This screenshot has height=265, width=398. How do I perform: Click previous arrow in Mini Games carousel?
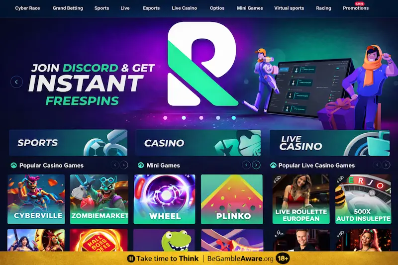pyautogui.click(x=246, y=165)
